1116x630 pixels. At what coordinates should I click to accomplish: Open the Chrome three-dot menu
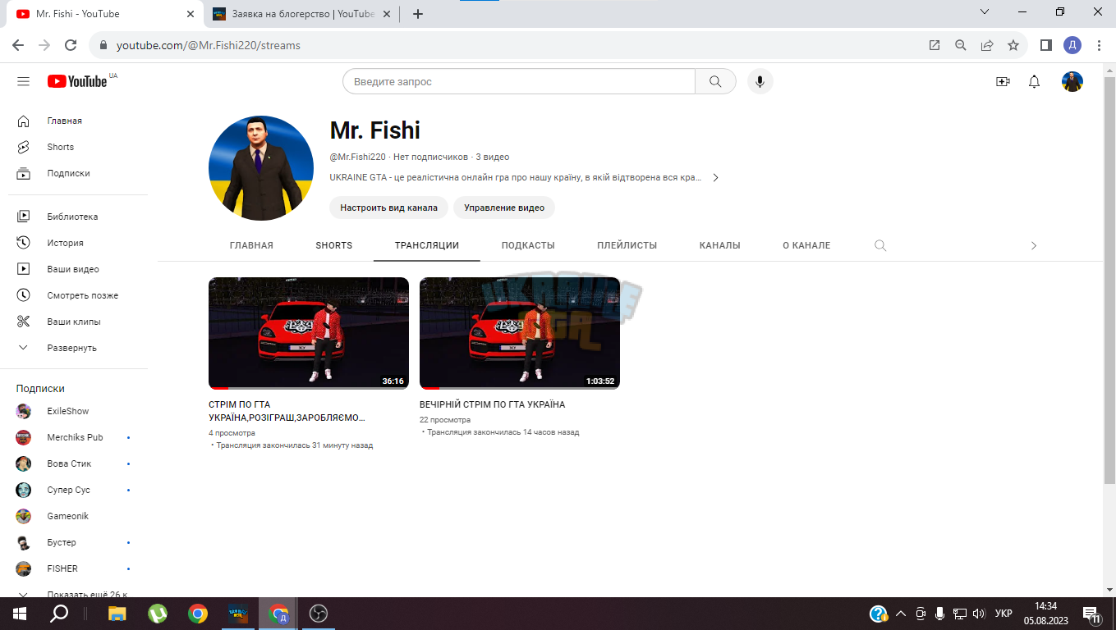point(1099,45)
